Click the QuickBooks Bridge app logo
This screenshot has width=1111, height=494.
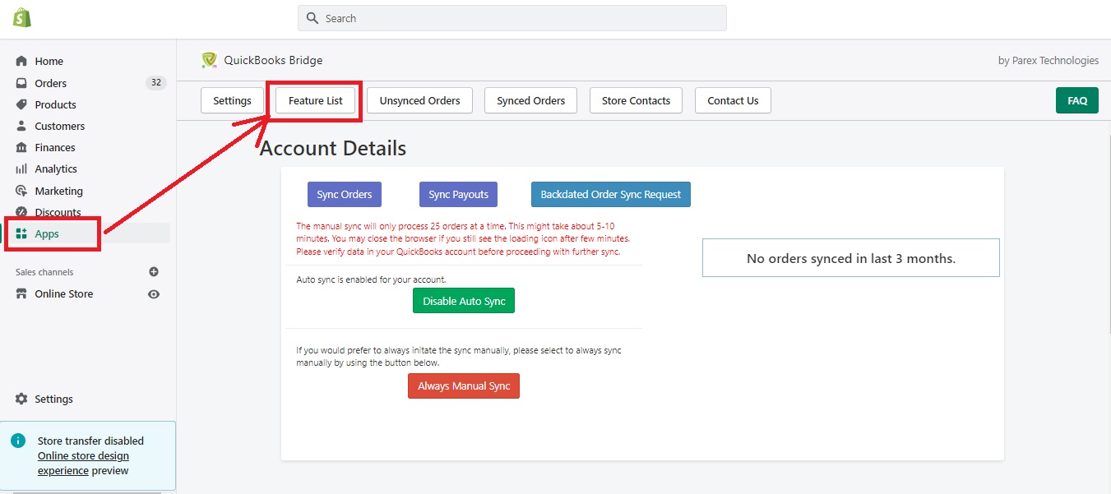(210, 60)
